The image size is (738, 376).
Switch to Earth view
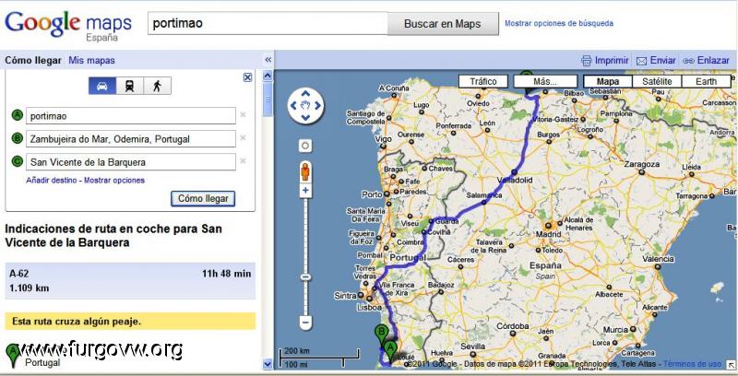click(706, 81)
